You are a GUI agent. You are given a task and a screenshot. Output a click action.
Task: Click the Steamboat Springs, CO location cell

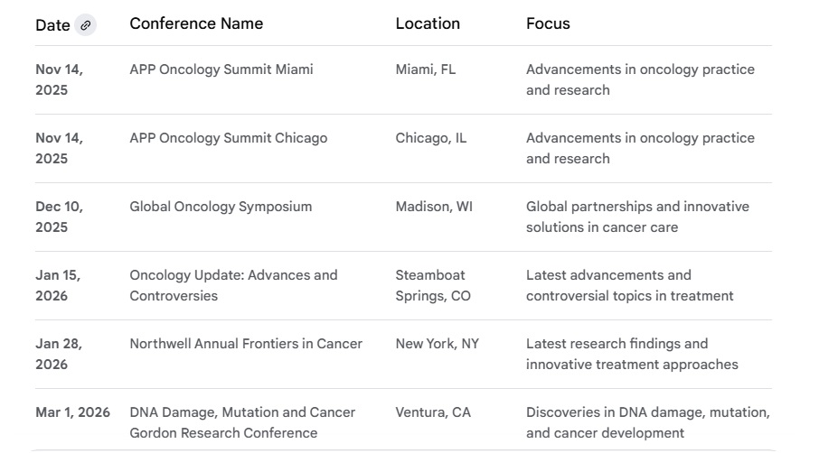[433, 285]
